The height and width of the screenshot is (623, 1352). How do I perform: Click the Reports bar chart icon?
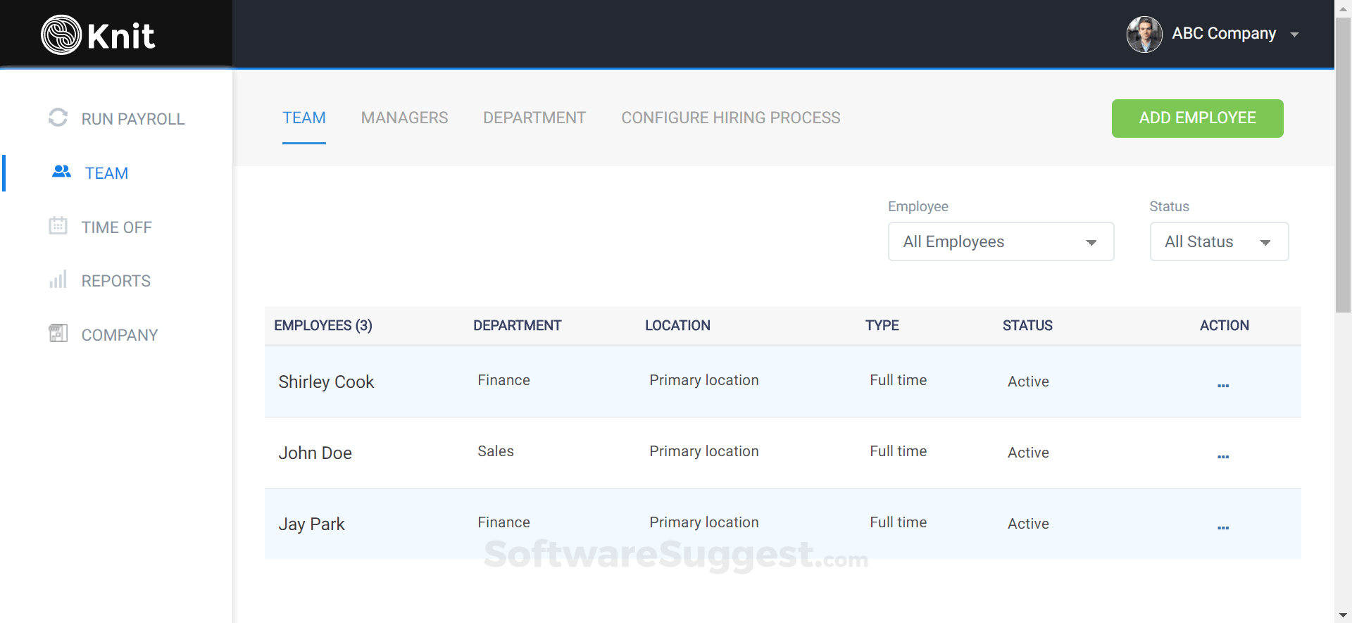pyautogui.click(x=58, y=279)
